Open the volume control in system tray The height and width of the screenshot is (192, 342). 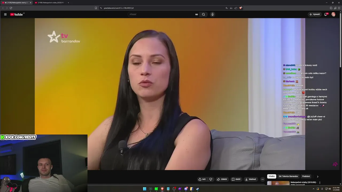coord(329,189)
